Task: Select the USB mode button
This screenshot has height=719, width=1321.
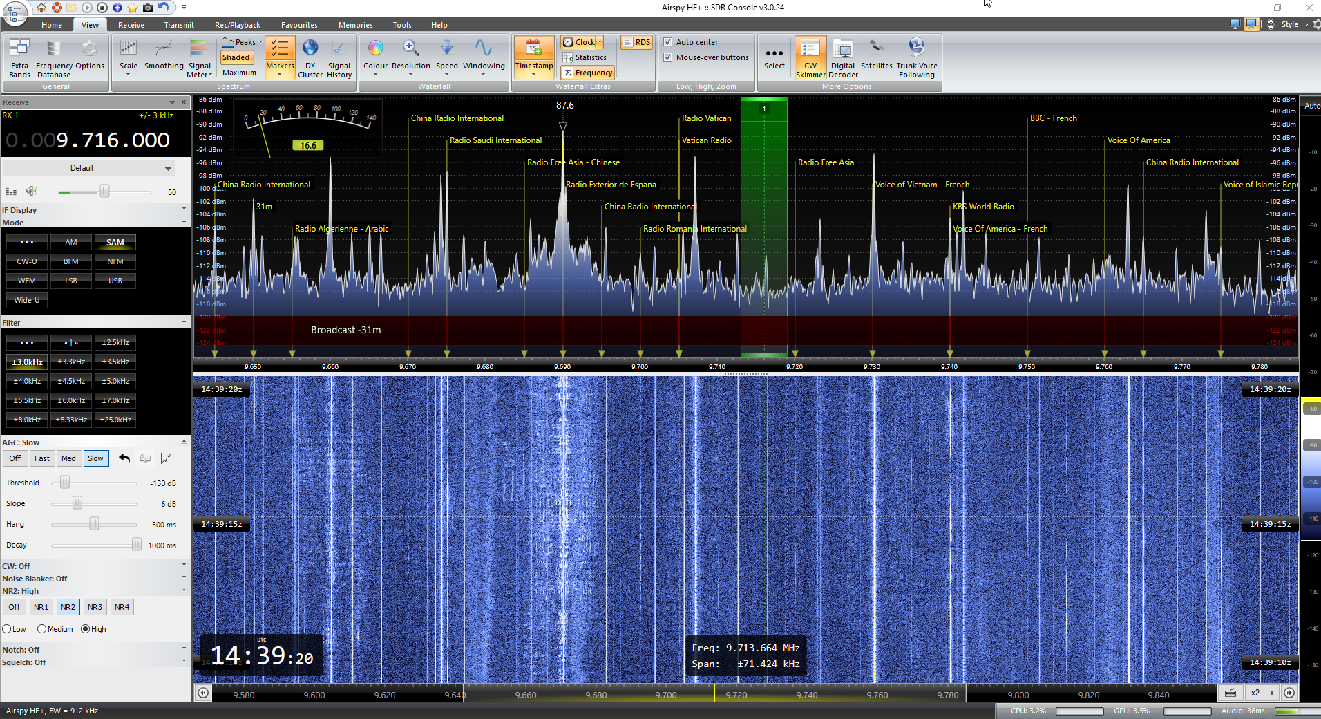Action: (115, 281)
